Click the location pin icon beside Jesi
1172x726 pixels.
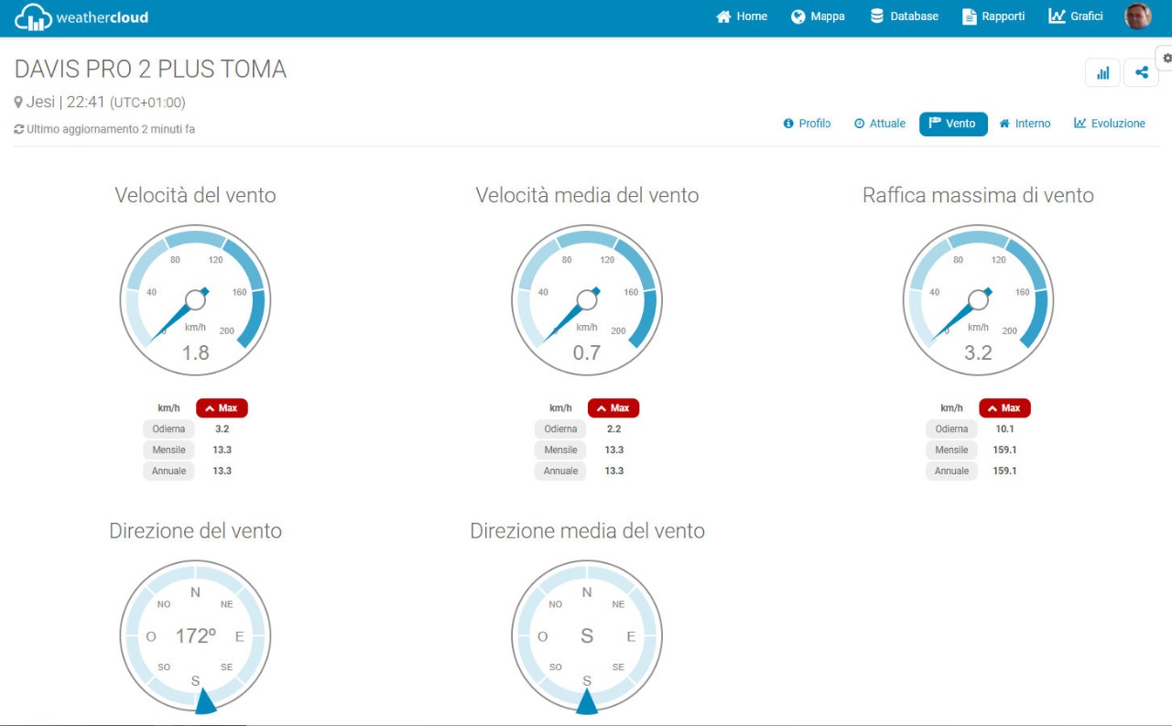(18, 103)
